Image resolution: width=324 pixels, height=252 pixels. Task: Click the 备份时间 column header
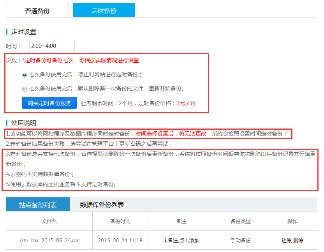click(x=120, y=221)
